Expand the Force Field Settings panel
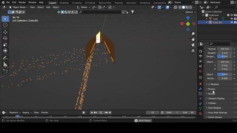 (217, 113)
